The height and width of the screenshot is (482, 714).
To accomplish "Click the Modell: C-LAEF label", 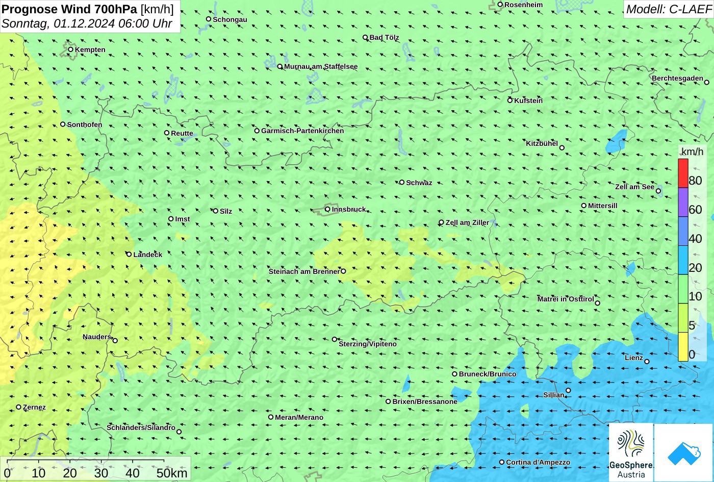I will tap(668, 9).
